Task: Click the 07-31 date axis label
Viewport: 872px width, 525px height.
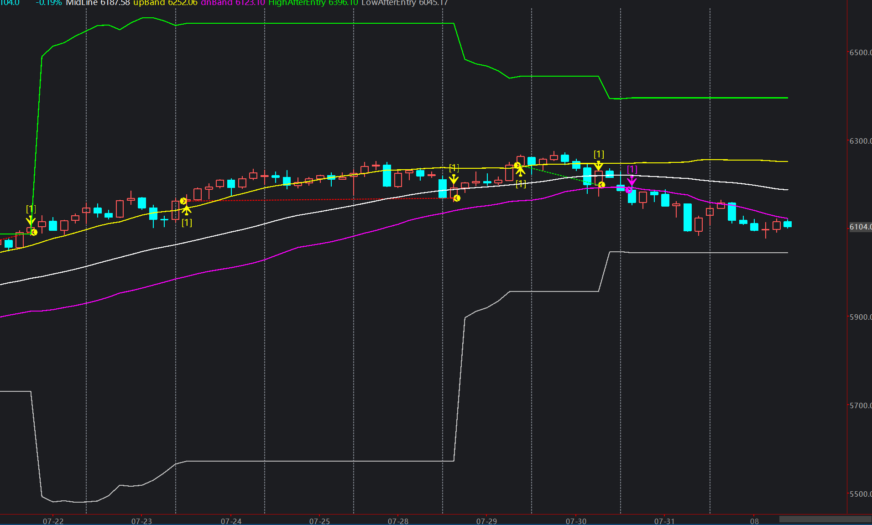Action: (x=664, y=521)
